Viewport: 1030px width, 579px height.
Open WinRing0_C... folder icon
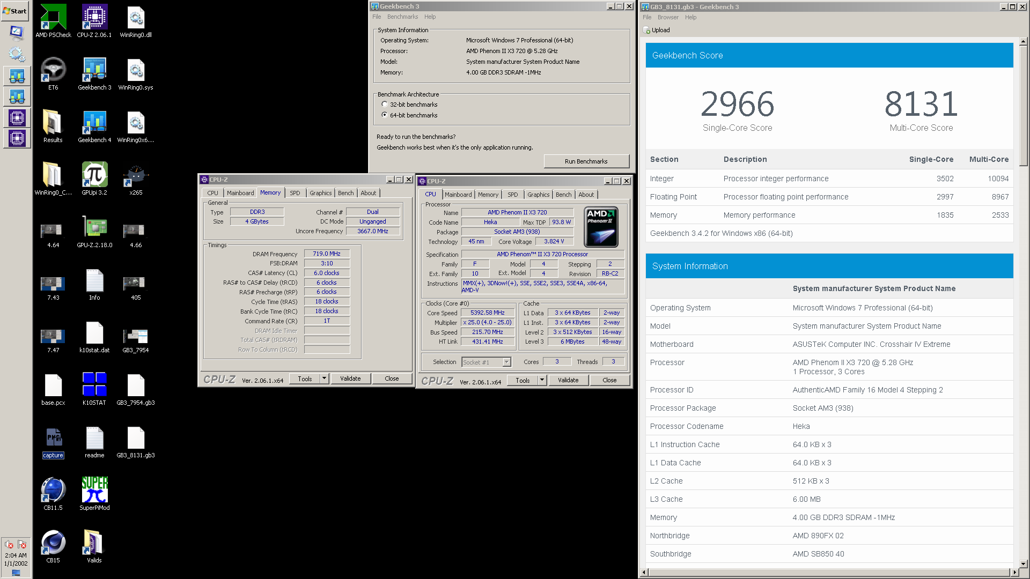pyautogui.click(x=53, y=178)
